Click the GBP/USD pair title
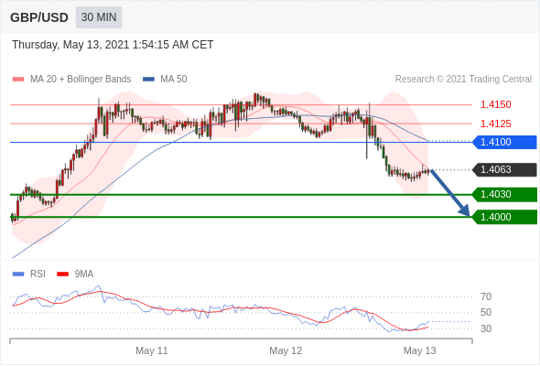 click(x=39, y=17)
